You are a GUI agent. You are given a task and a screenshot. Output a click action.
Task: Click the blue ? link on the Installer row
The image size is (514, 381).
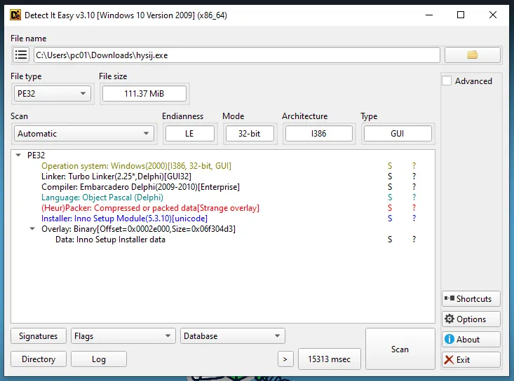click(414, 219)
